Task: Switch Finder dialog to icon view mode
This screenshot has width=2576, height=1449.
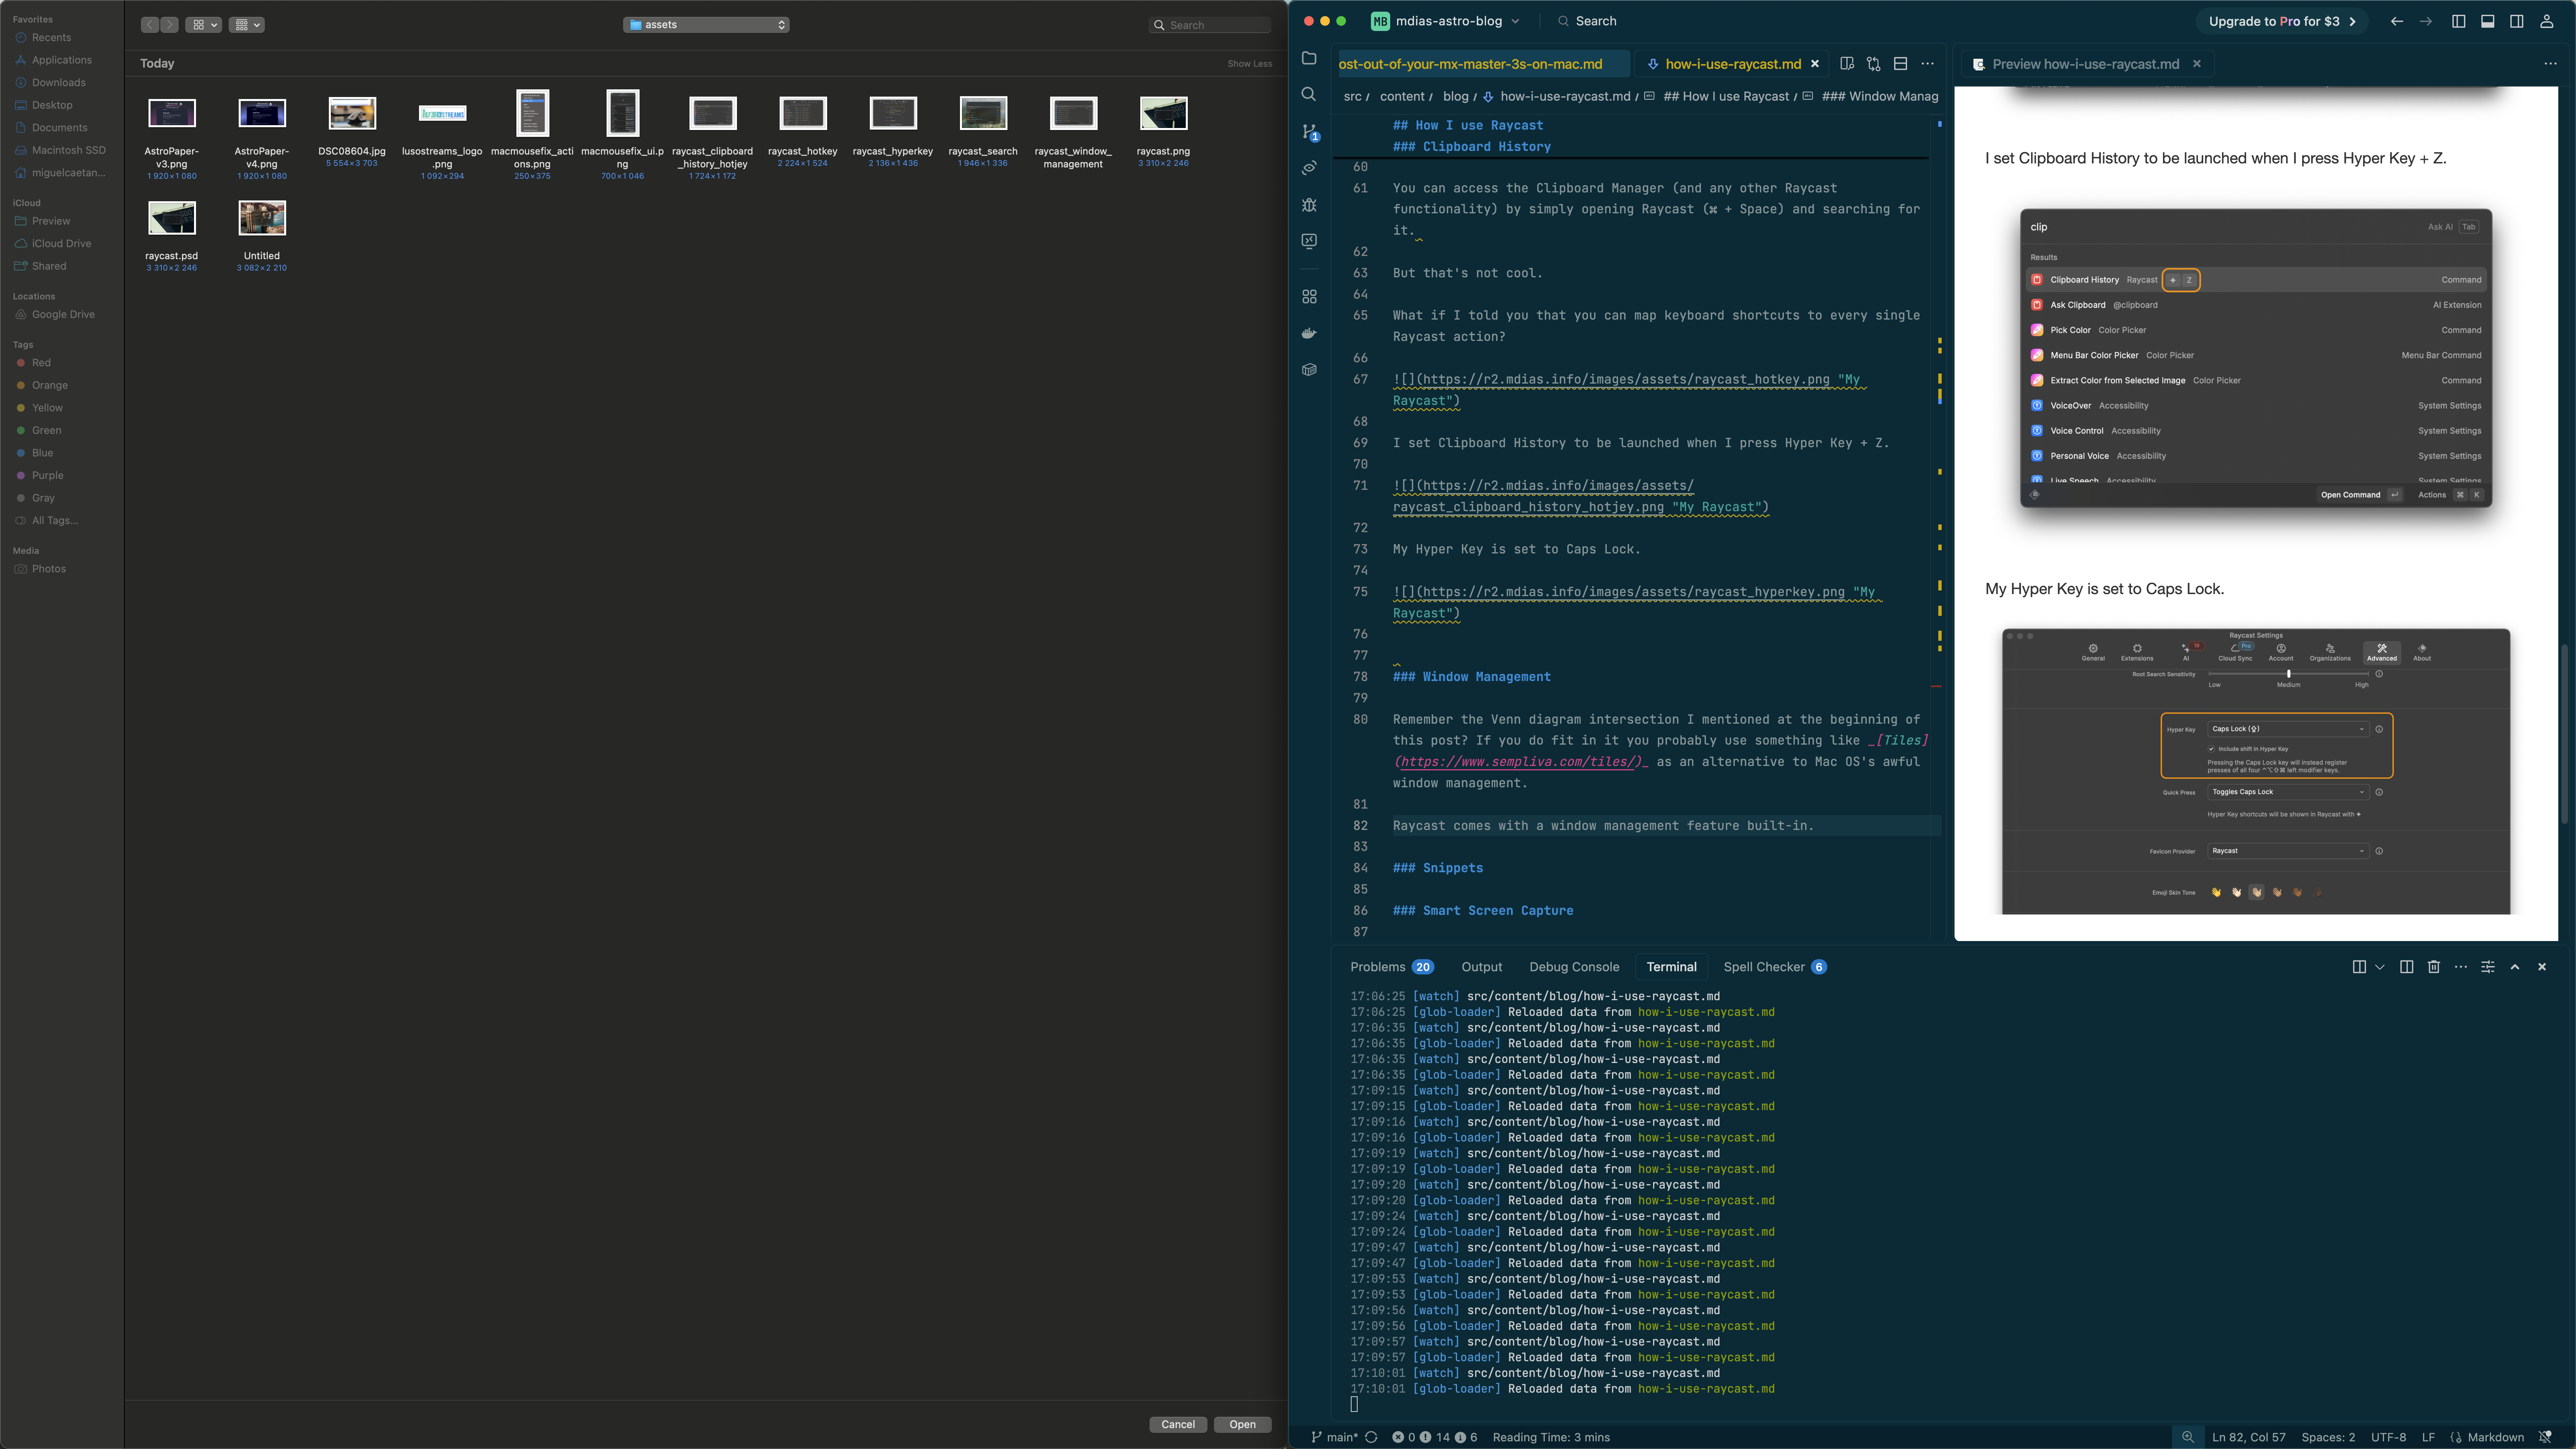Action: point(203,25)
